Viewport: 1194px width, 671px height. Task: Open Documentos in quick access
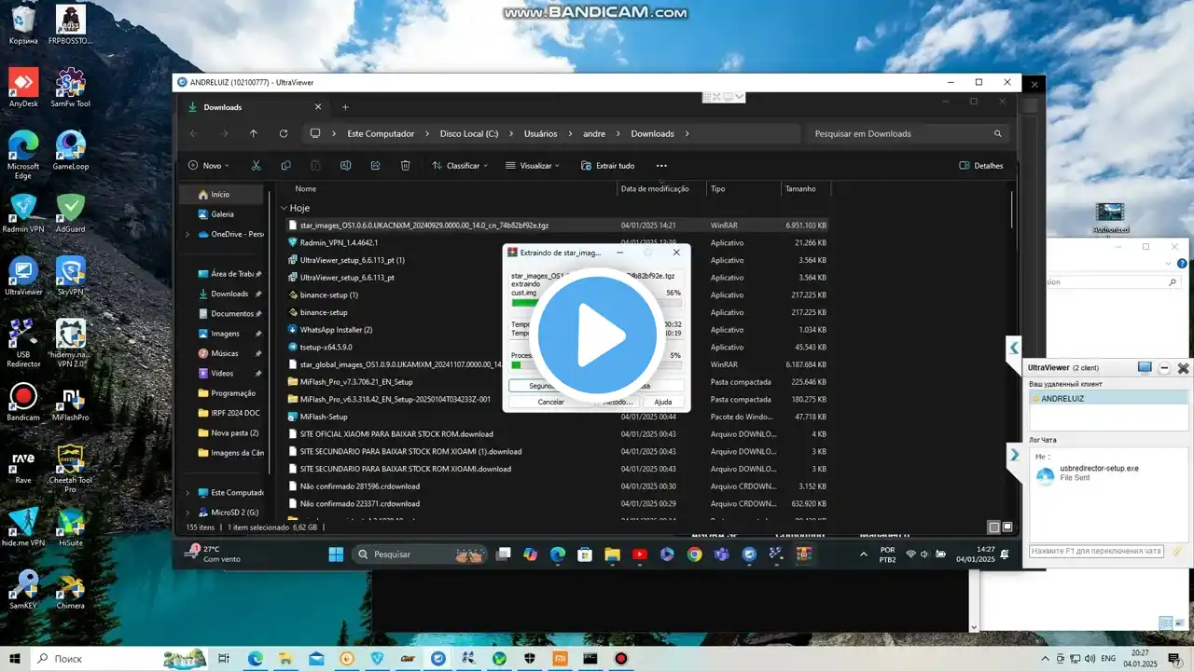point(230,313)
